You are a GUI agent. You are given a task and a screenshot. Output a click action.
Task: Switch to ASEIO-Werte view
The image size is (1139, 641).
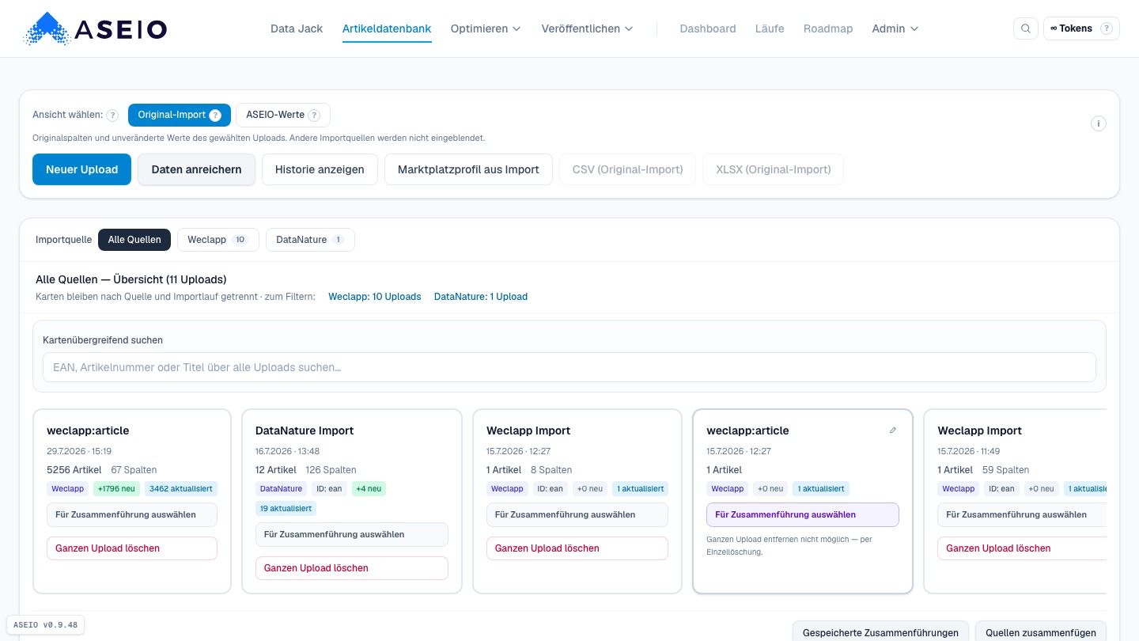click(283, 115)
